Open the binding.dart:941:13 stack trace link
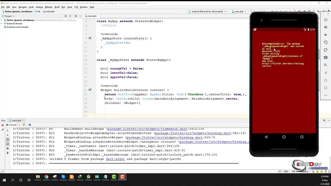331x186 pixels. click(200, 133)
